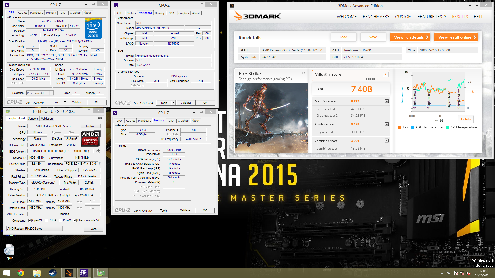
Task: Open the Validating score help icon
Action: tap(385, 74)
